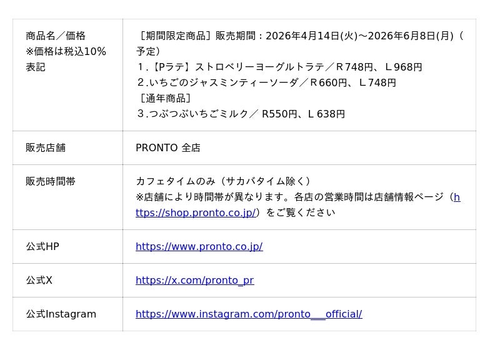Open the Instagram pronto___official link
This screenshot has height=350, width=500.
(248, 314)
